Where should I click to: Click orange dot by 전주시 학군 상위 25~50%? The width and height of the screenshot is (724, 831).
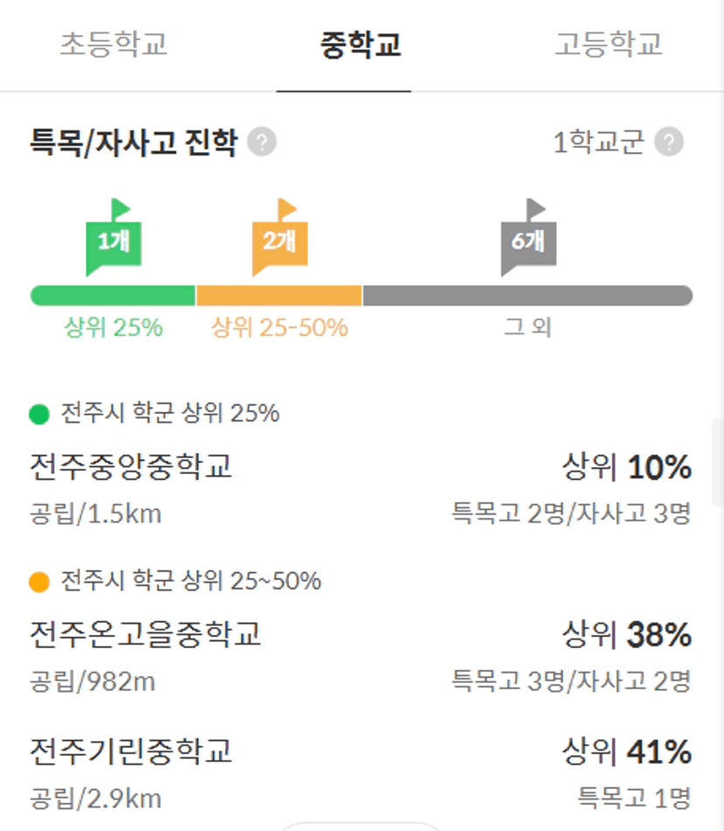(39, 582)
